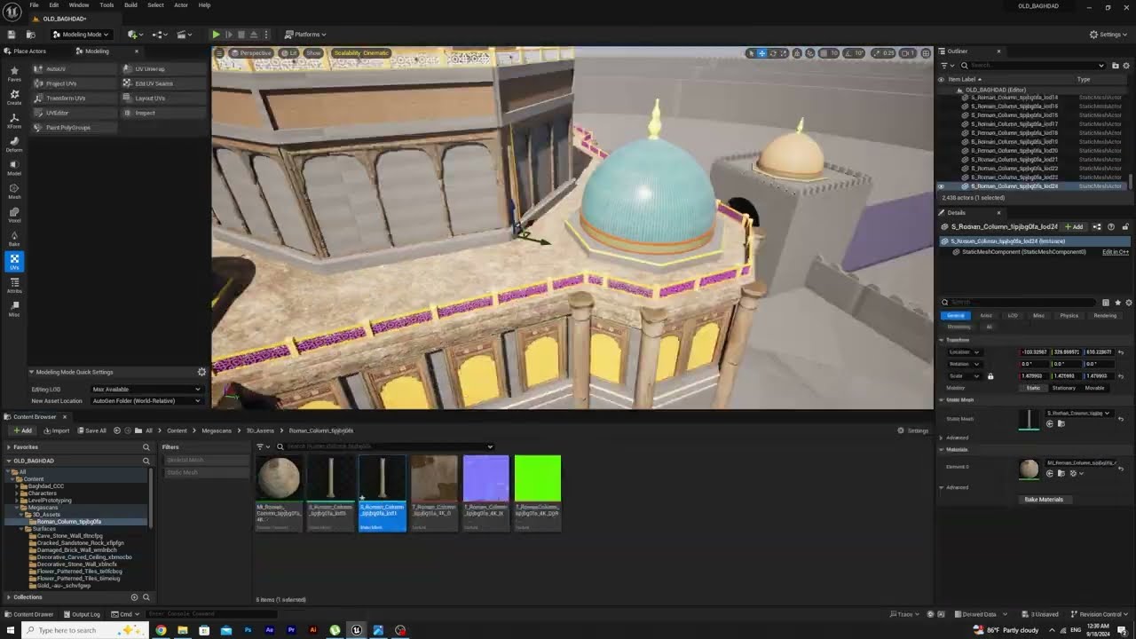Open the Edit menu

click(x=53, y=5)
